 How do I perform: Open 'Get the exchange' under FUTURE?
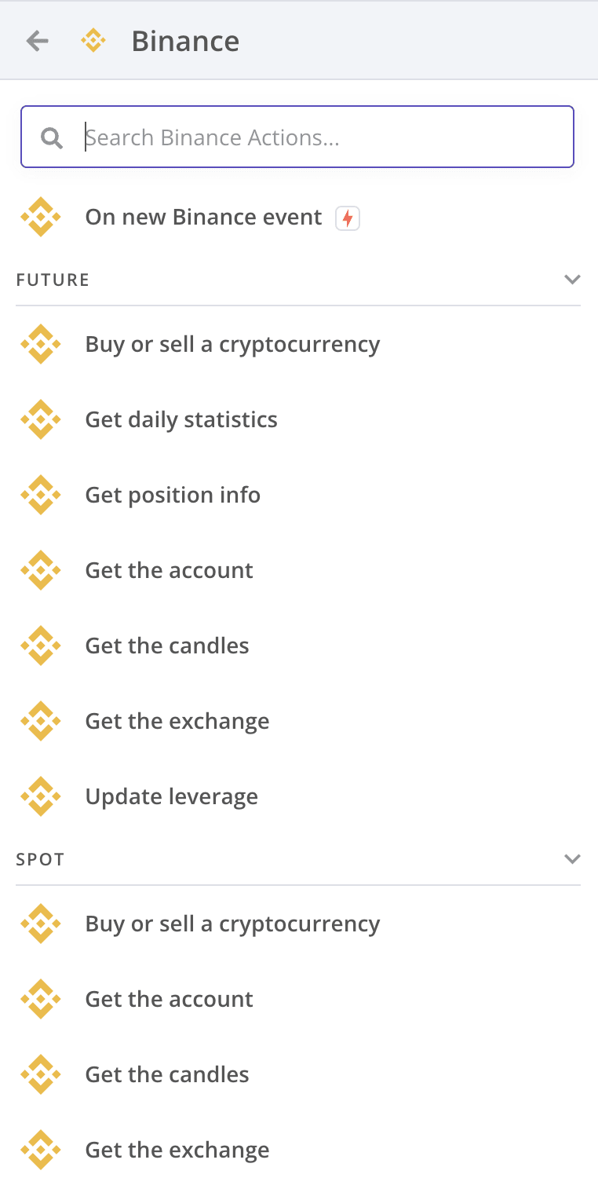pyautogui.click(x=177, y=721)
